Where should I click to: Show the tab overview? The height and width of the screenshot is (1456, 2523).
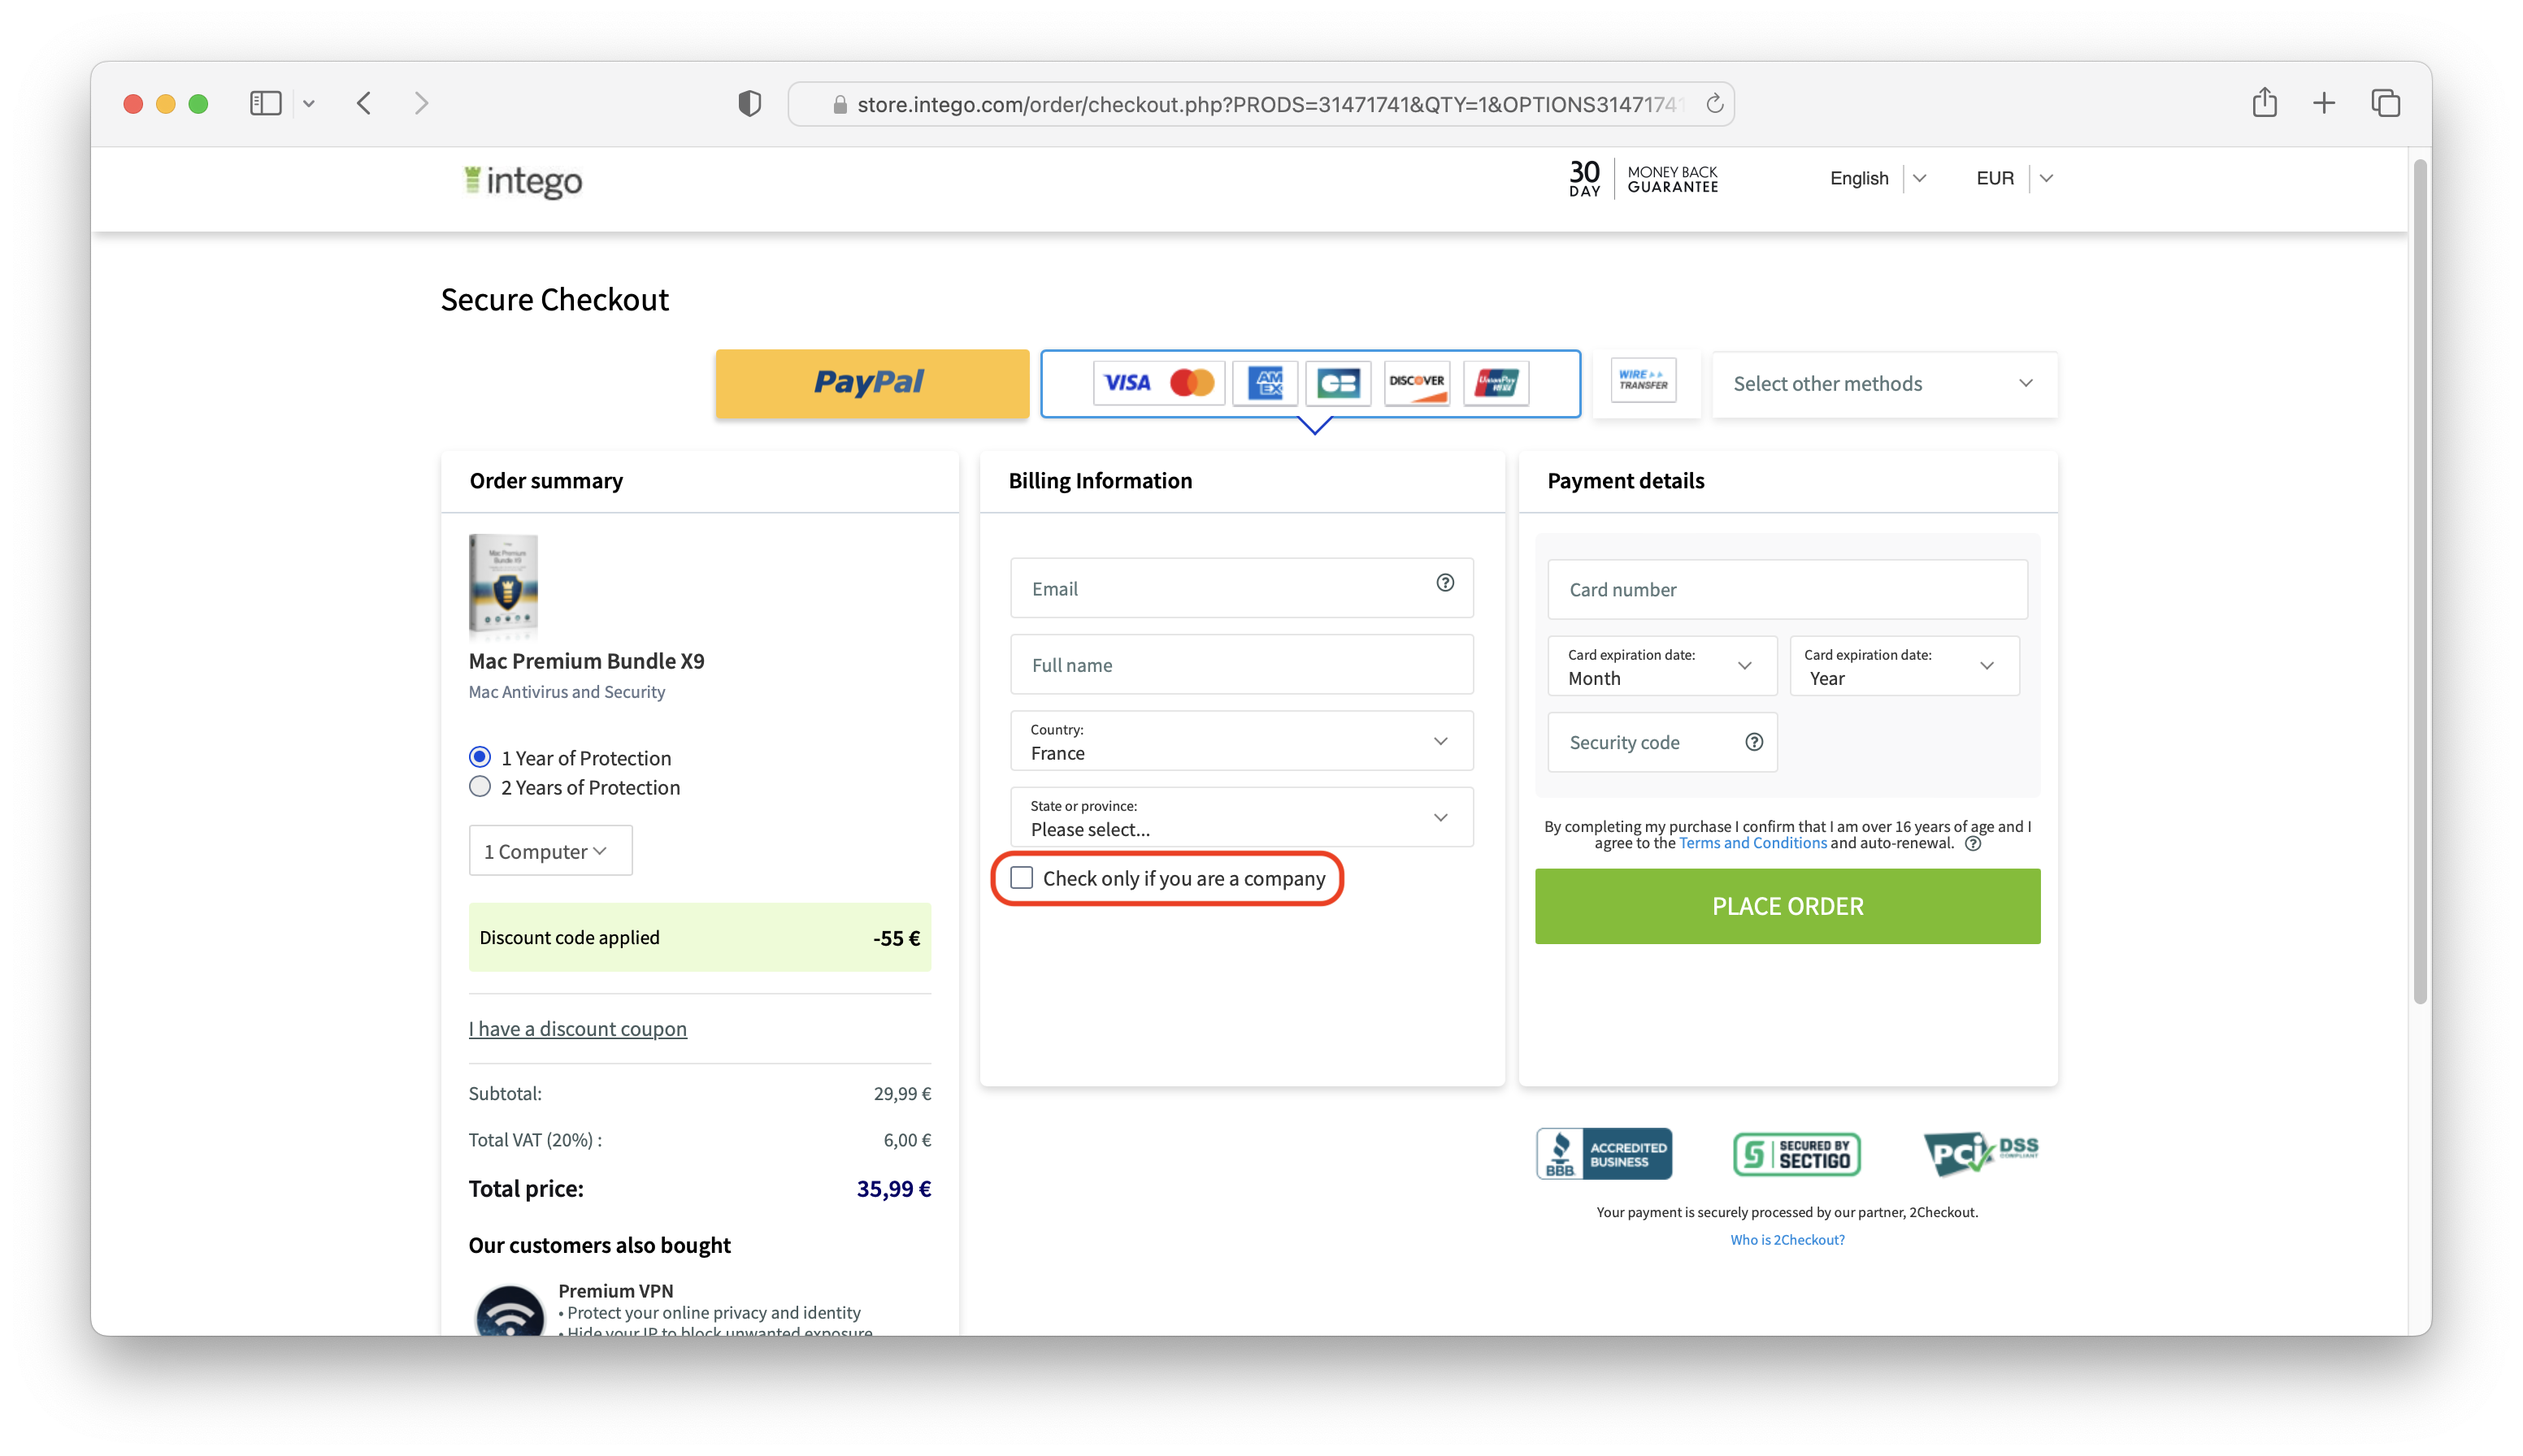2385,103
